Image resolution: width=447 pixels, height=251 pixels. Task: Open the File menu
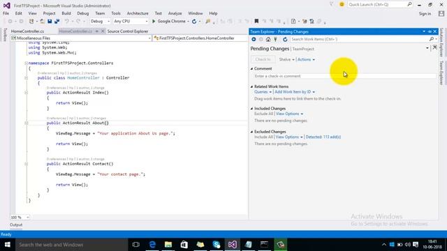[6, 13]
